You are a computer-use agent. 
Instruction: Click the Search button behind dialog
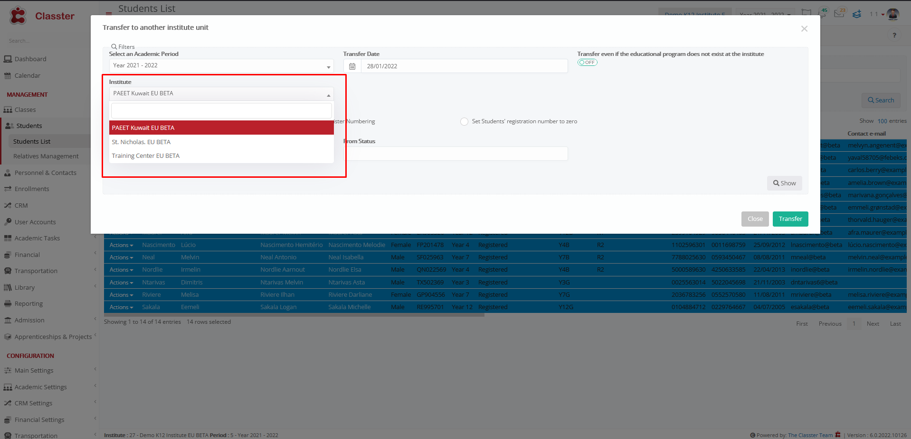[881, 100]
